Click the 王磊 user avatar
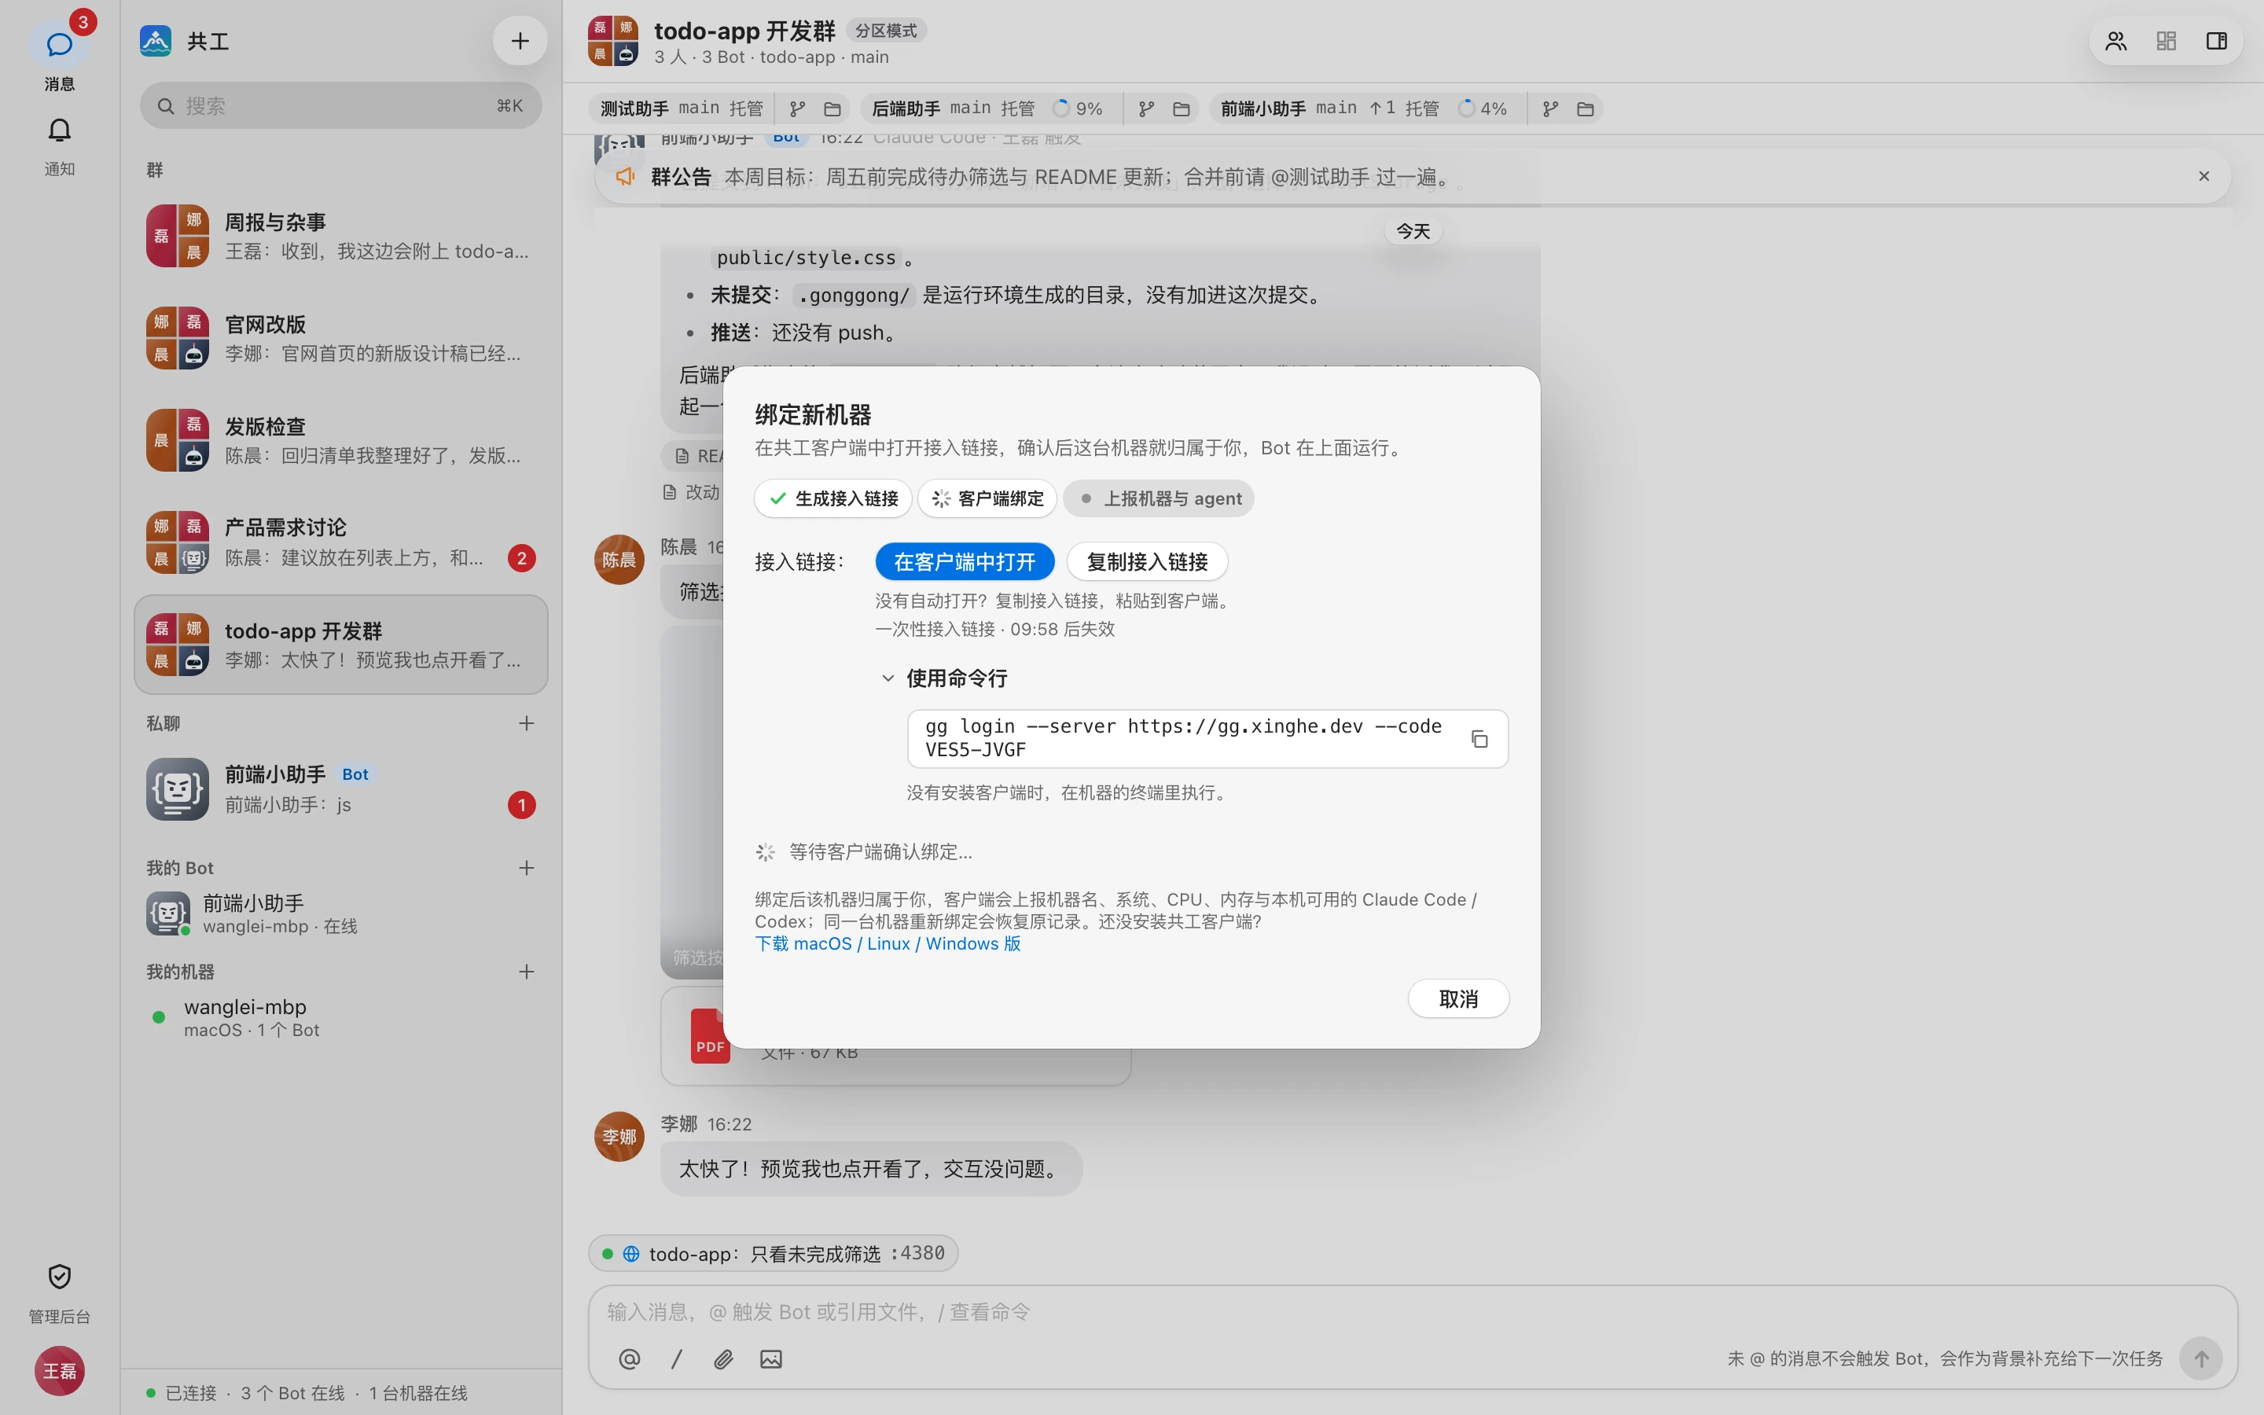This screenshot has height=1415, width=2264. tap(59, 1371)
